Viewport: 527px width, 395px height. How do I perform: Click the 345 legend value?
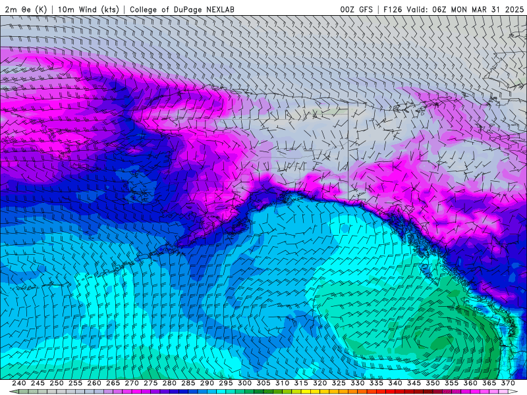tap(414, 383)
